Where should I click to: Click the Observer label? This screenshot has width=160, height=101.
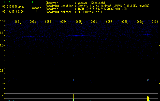point(52,3)
